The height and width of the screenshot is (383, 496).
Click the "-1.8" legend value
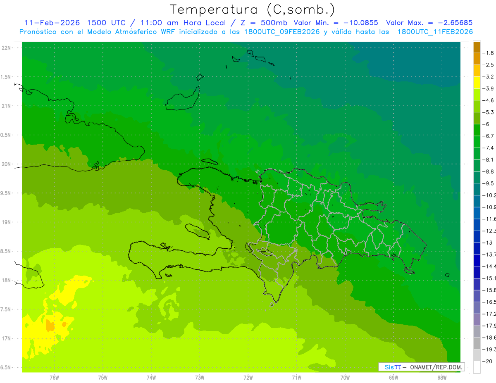tap(488, 53)
